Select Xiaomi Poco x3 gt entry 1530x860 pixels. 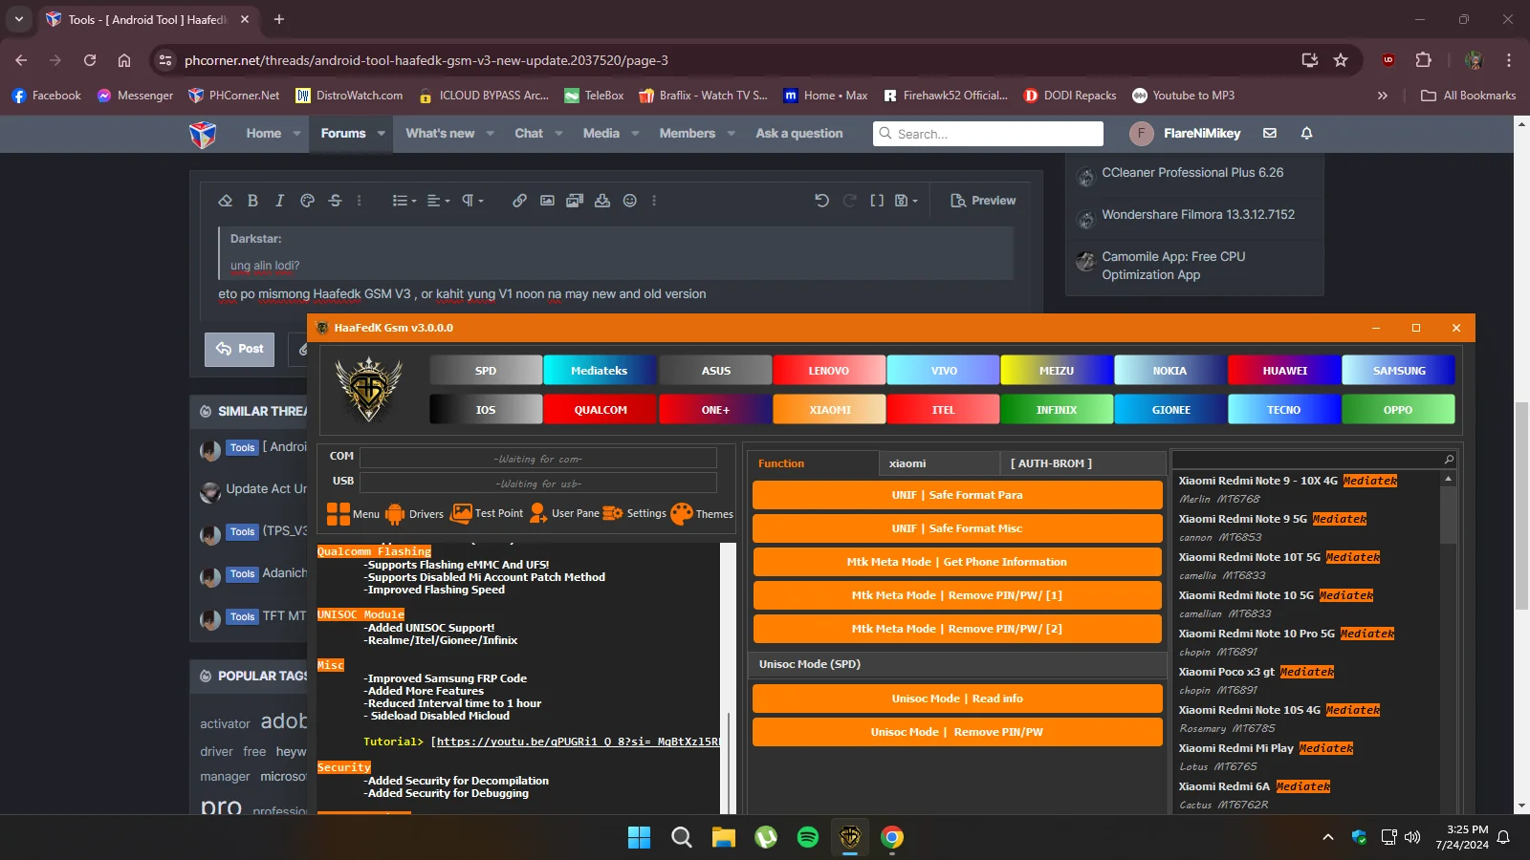pyautogui.click(x=1256, y=672)
